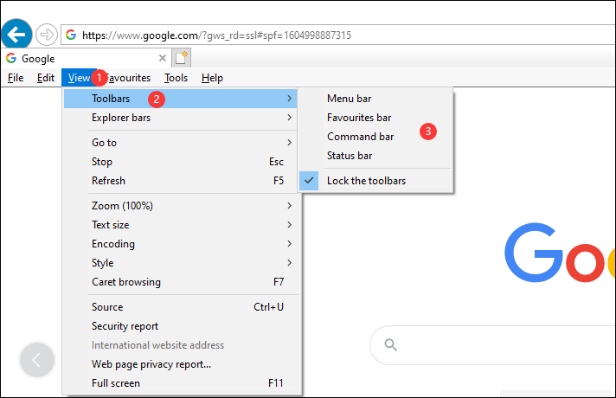Image resolution: width=616 pixels, height=398 pixels.
Task: Toggle Full screen mode
Action: (x=180, y=383)
